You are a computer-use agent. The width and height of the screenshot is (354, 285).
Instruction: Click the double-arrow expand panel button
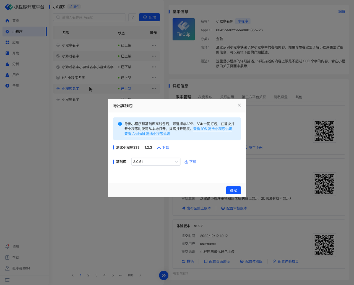pos(164,275)
